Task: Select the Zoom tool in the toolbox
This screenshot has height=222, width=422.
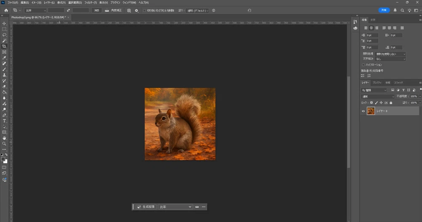Action: click(4, 144)
